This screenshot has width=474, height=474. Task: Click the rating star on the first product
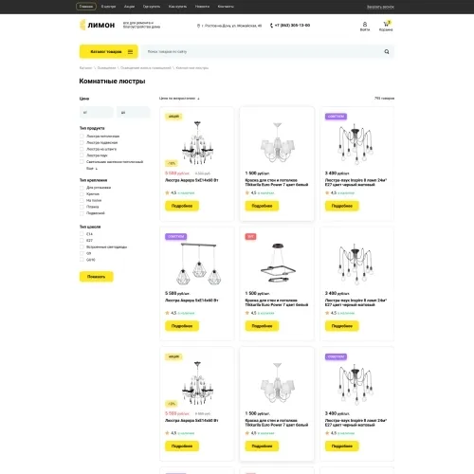pyautogui.click(x=167, y=192)
